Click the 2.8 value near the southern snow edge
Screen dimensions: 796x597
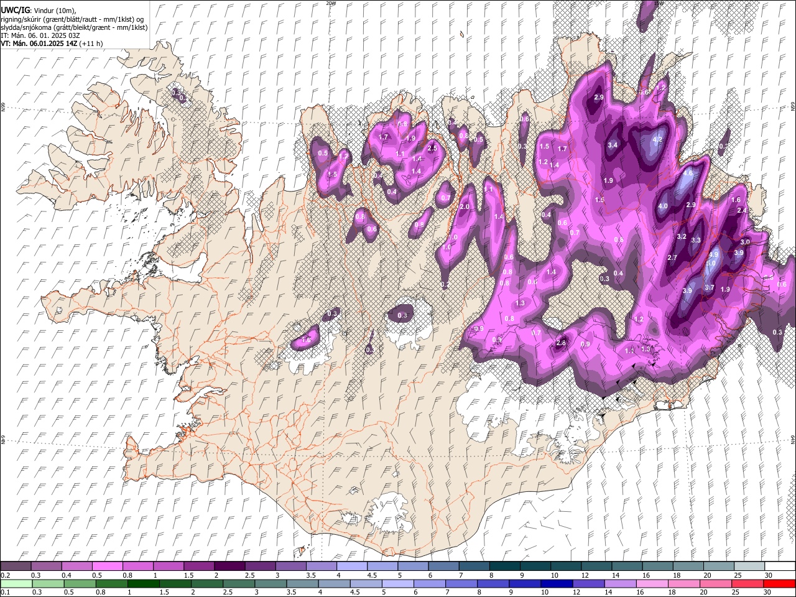(x=562, y=343)
